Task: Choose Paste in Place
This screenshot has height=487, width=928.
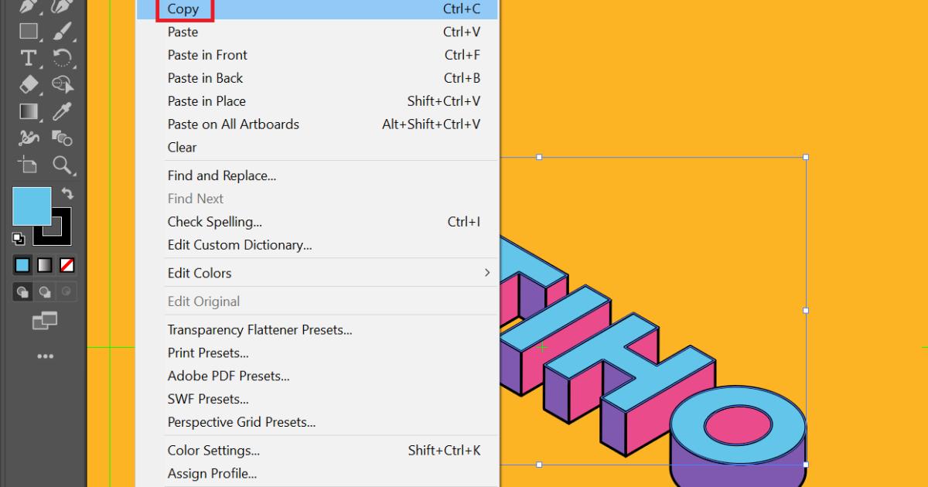Action: click(318, 101)
